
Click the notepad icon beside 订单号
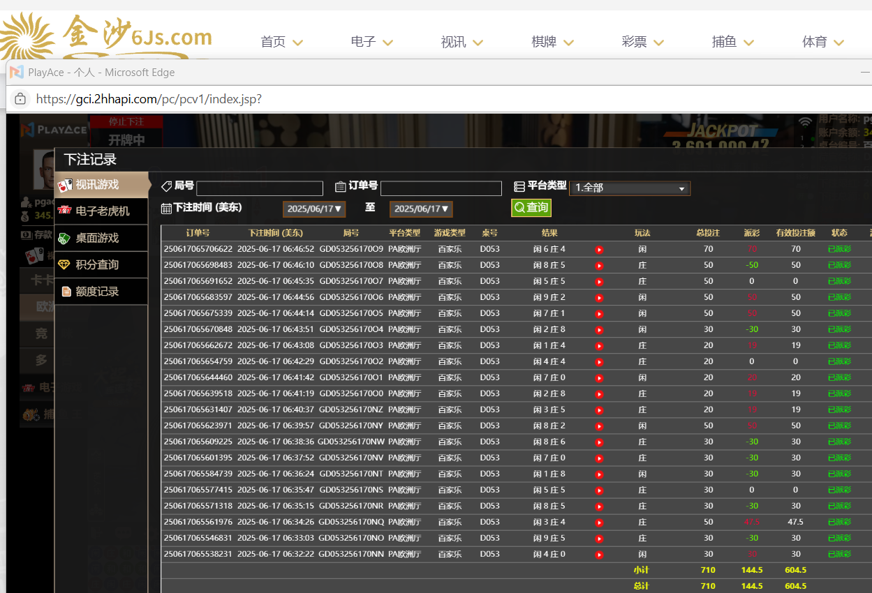(341, 186)
